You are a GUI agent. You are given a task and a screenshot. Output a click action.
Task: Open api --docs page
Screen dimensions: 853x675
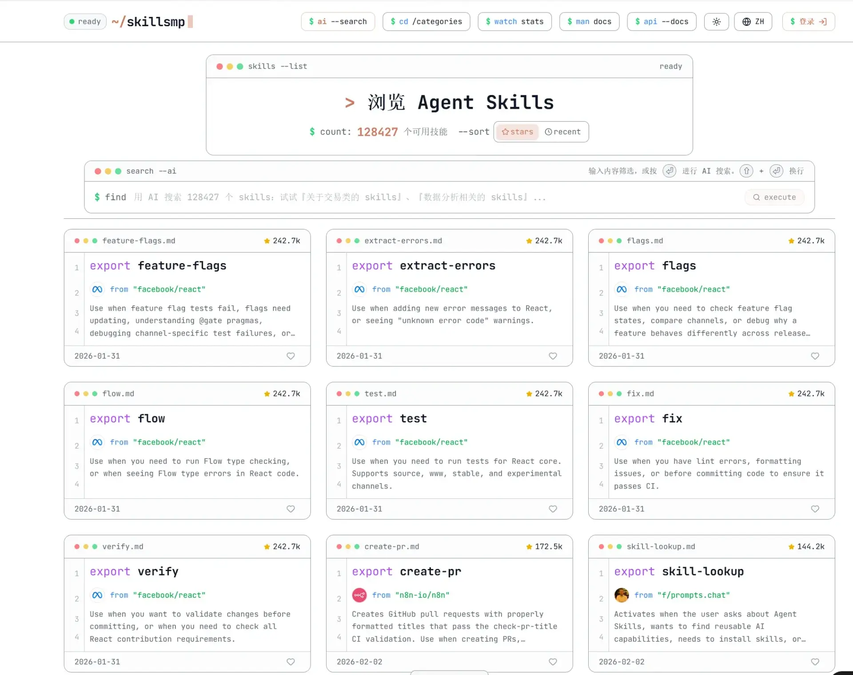click(x=662, y=22)
